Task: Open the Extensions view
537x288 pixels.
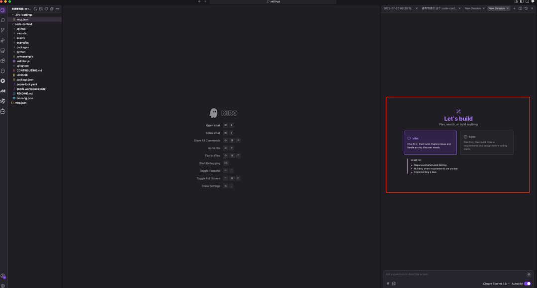Action: (x=3, y=61)
